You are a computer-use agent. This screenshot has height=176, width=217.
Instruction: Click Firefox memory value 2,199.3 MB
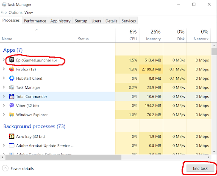pos(151,69)
